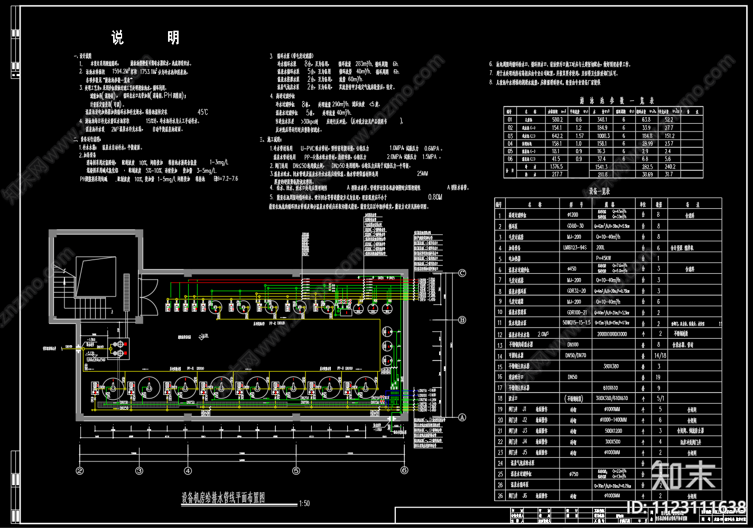Click the "45℃" temperature value in notes
The width and height of the screenshot is (753, 528).
pyautogui.click(x=203, y=112)
